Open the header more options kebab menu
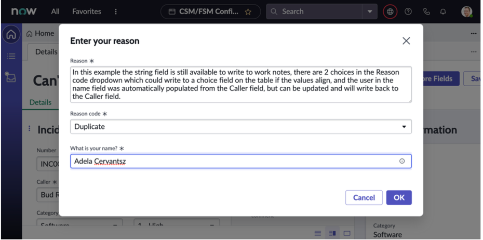The height and width of the screenshot is (240, 483). pos(116,11)
